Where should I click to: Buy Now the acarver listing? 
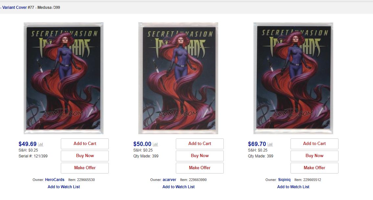(x=199, y=156)
